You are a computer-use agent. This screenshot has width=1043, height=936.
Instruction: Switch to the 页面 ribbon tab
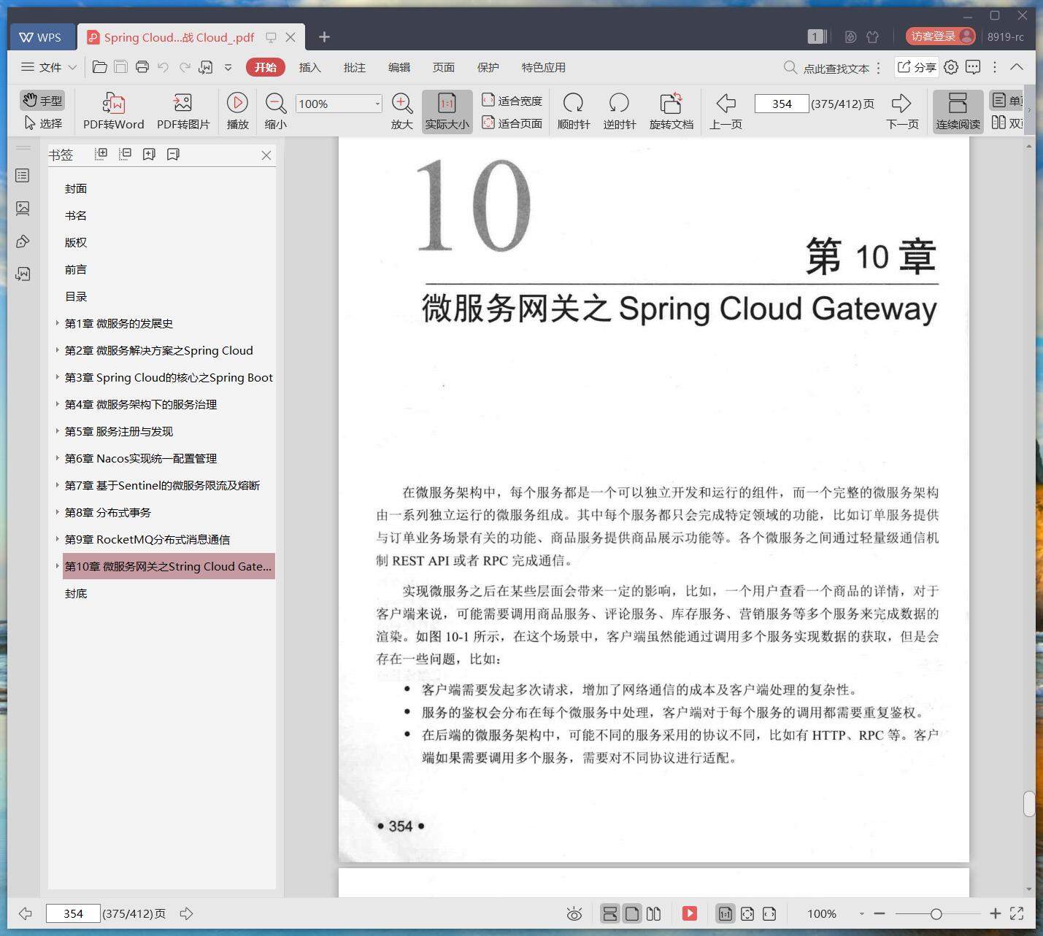(x=443, y=67)
